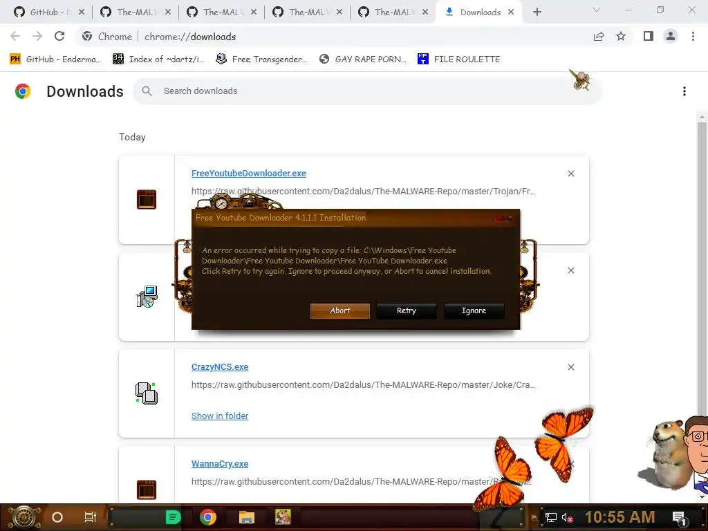Click the hamster app icon on the taskbar
Screen dimensions: 708x531
point(283,517)
